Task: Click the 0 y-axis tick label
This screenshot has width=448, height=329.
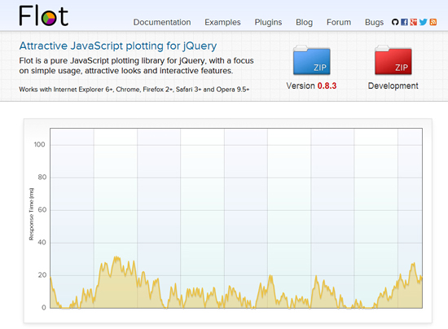Action: pyautogui.click(x=44, y=307)
